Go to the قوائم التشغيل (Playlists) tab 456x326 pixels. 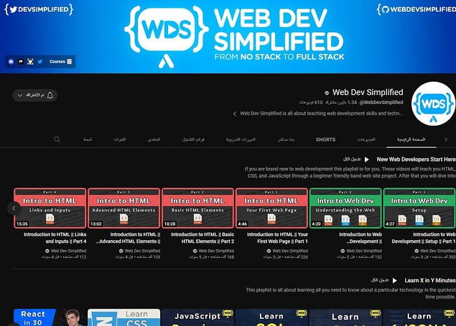click(x=193, y=139)
